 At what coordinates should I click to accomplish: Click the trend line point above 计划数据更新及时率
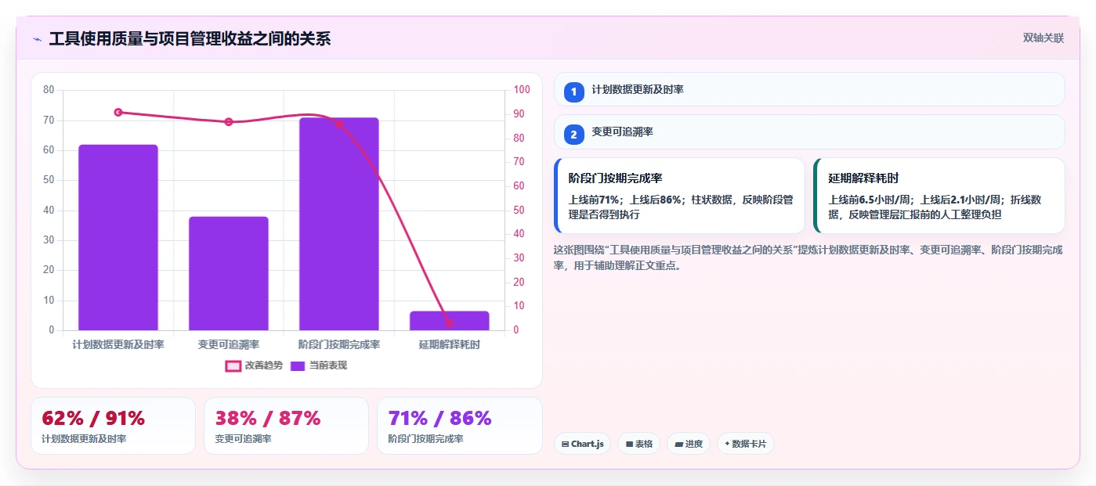[x=118, y=112]
